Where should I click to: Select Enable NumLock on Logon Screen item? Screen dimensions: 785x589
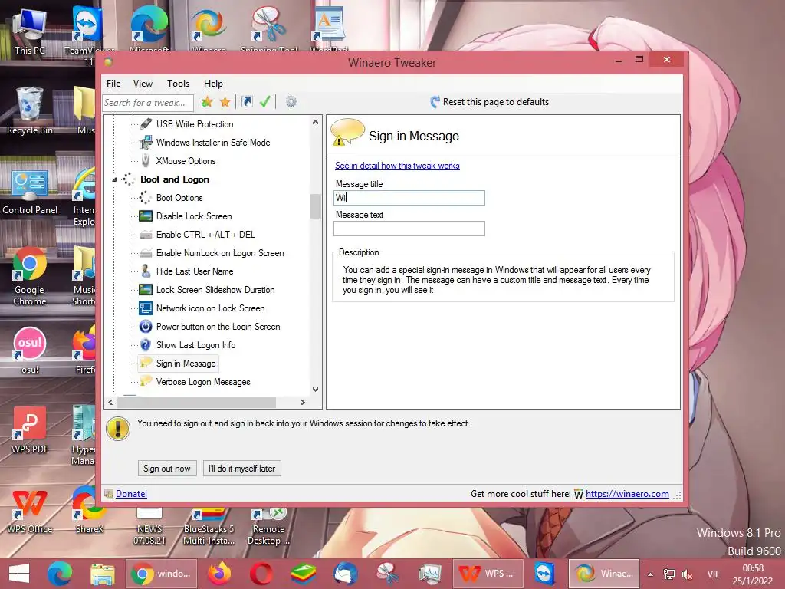pyautogui.click(x=220, y=253)
